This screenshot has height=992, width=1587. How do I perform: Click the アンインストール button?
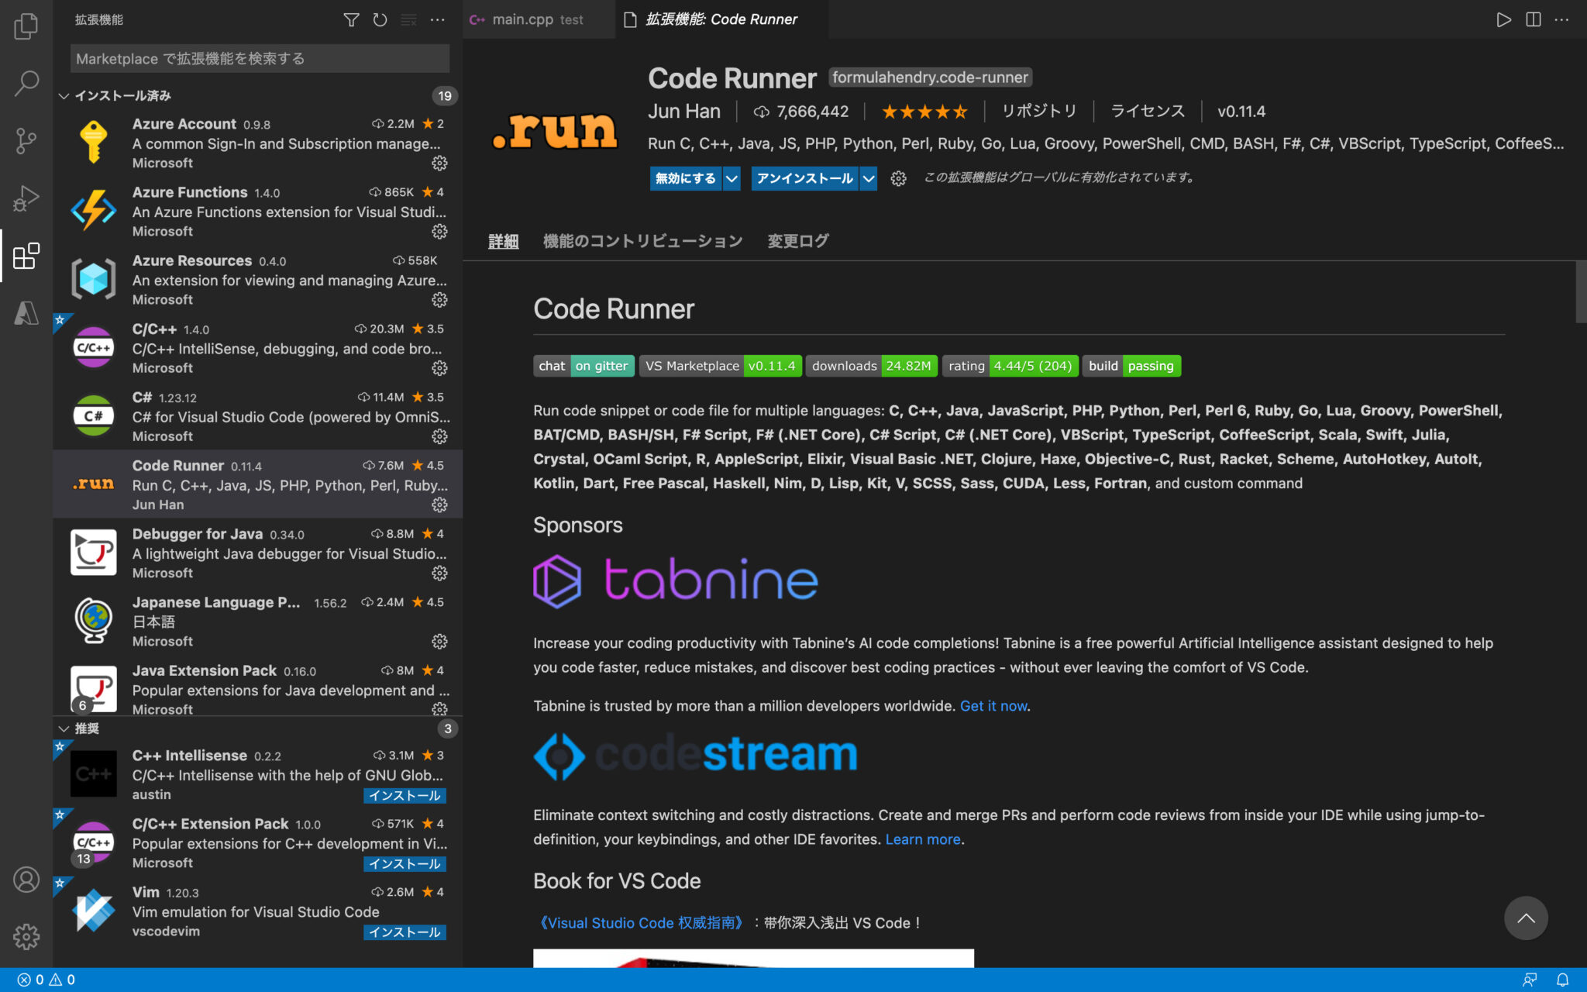click(804, 178)
